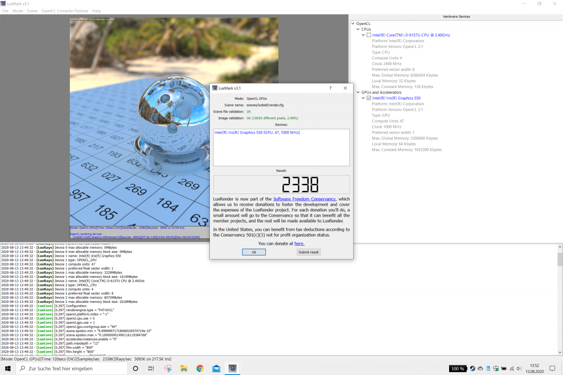Open Google Chrome from the taskbar
Viewport: 563px width, 375px height.
click(200, 368)
